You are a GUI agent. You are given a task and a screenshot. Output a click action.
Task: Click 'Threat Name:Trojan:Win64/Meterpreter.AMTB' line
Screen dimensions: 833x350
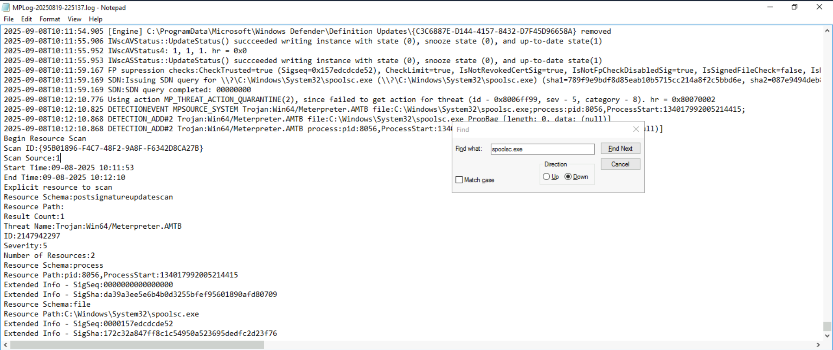point(93,226)
